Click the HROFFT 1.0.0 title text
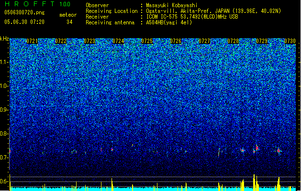This screenshot has height=191, width=301. [x=38, y=4]
